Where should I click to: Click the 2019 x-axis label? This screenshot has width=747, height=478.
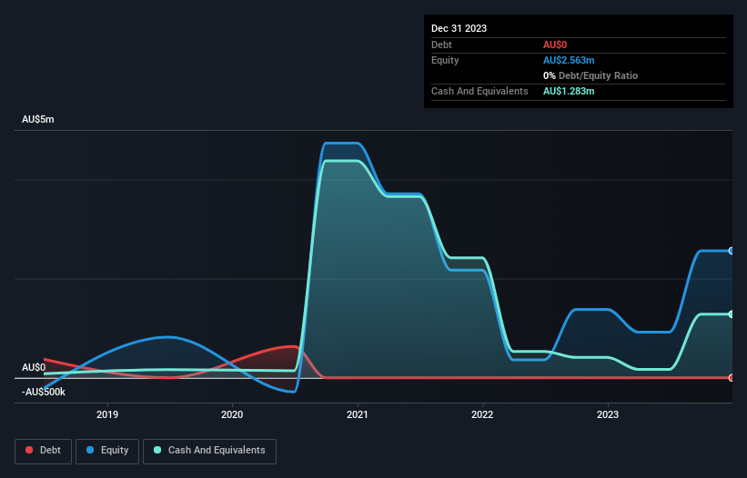(107, 414)
